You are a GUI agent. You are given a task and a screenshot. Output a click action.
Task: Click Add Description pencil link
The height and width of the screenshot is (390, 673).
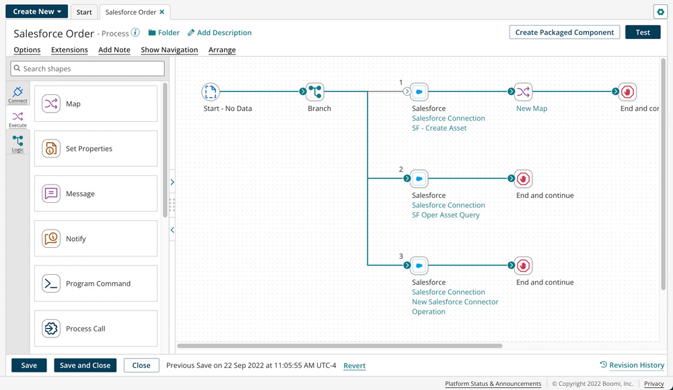point(220,32)
